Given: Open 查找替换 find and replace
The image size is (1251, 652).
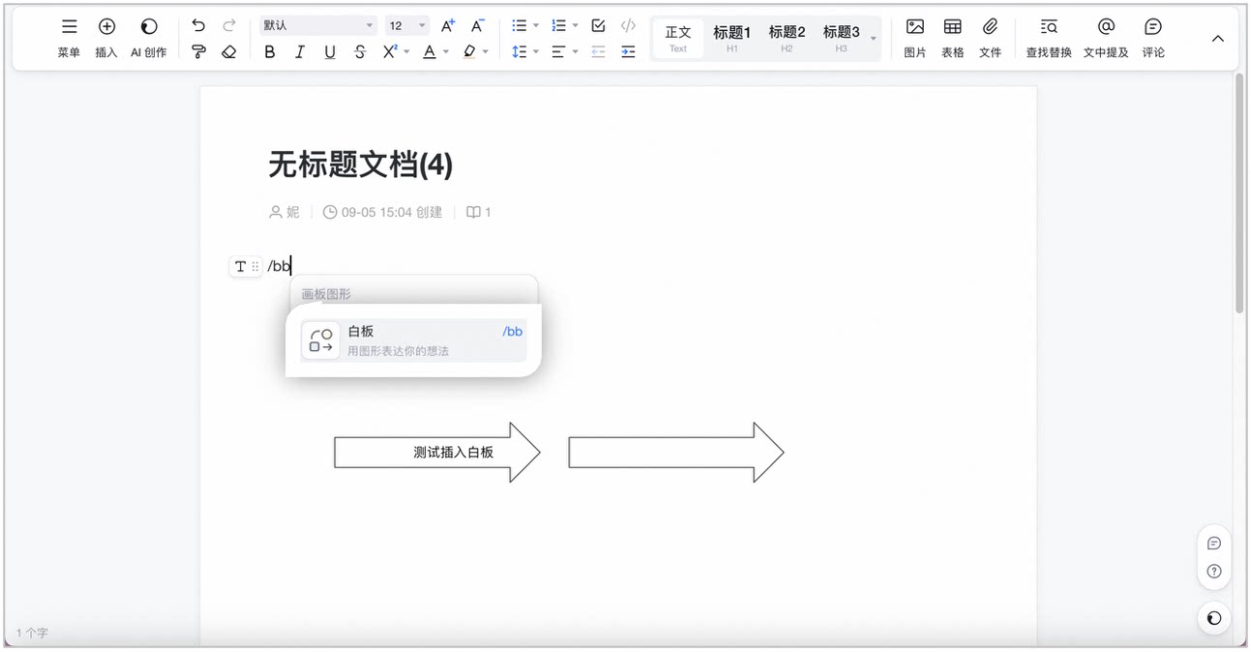Looking at the screenshot, I should [x=1049, y=39].
